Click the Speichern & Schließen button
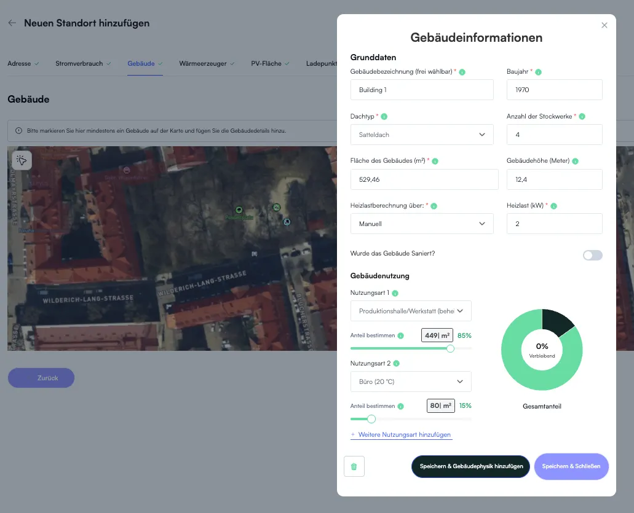Screen dimensions: 634x513 point(571,466)
